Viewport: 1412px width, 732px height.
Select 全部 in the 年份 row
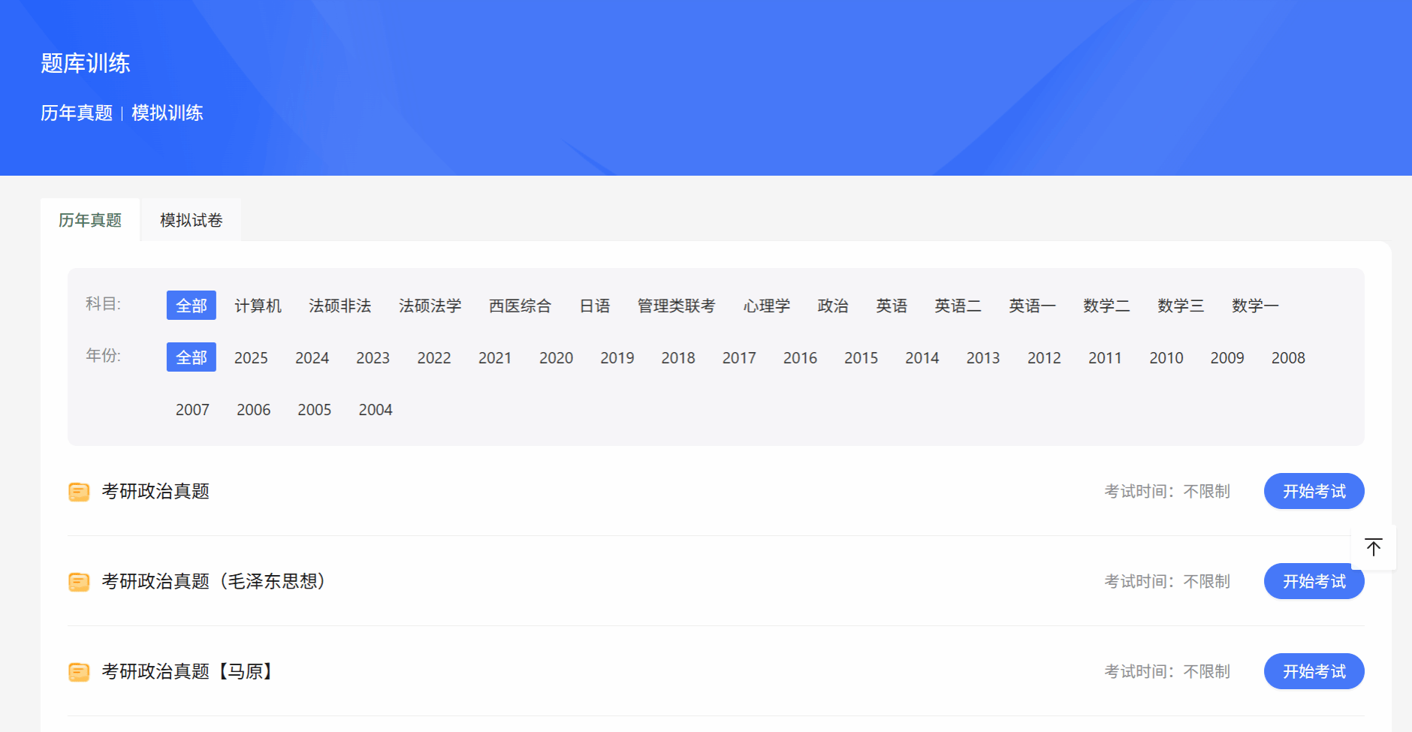(192, 357)
